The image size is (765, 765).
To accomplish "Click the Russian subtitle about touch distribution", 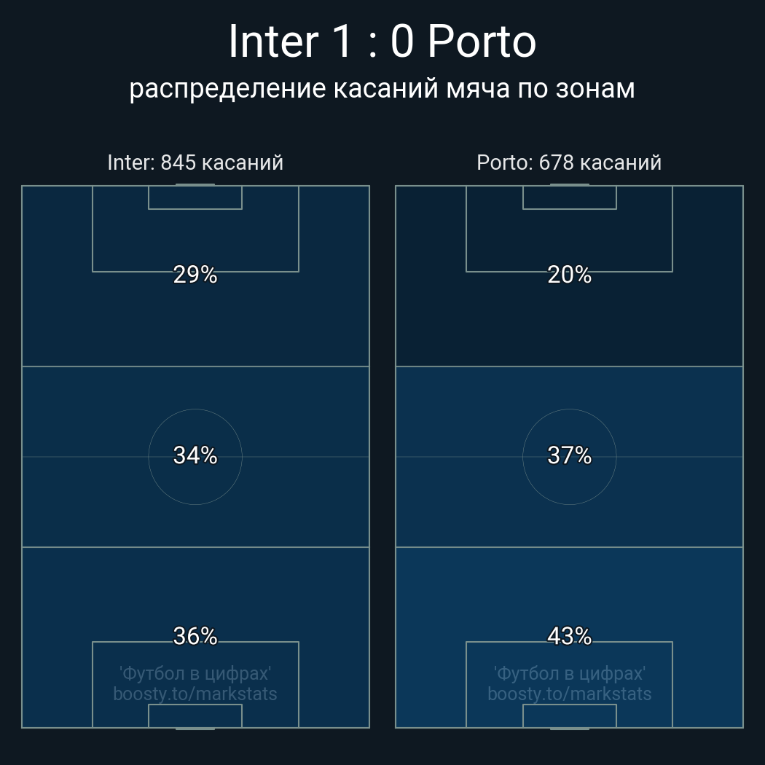I will tap(382, 89).
